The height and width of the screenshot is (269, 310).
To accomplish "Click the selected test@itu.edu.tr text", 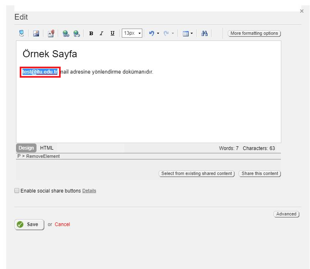I will pos(40,72).
